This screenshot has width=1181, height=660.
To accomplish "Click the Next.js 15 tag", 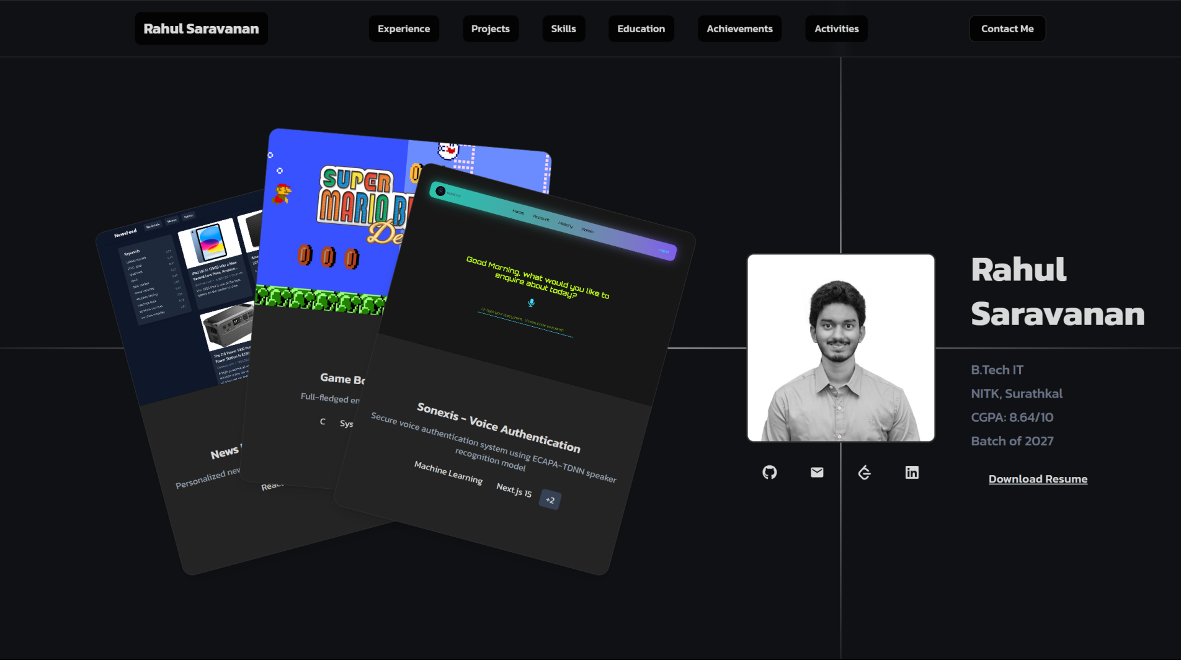I will pos(514,490).
